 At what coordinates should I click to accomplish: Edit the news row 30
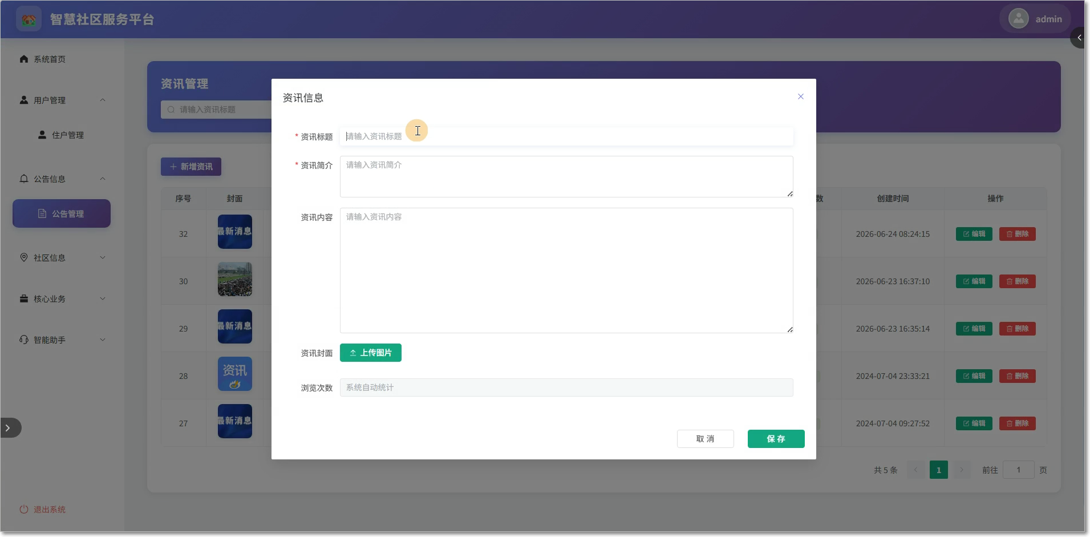click(974, 281)
